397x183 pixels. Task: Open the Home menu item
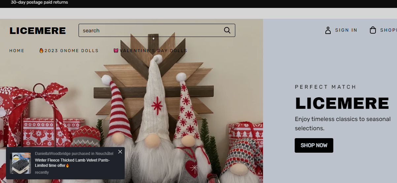[x=17, y=51]
